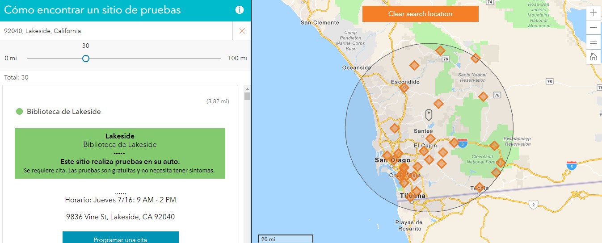Focus the search field containing 92040, Lakeside

[x=116, y=31]
